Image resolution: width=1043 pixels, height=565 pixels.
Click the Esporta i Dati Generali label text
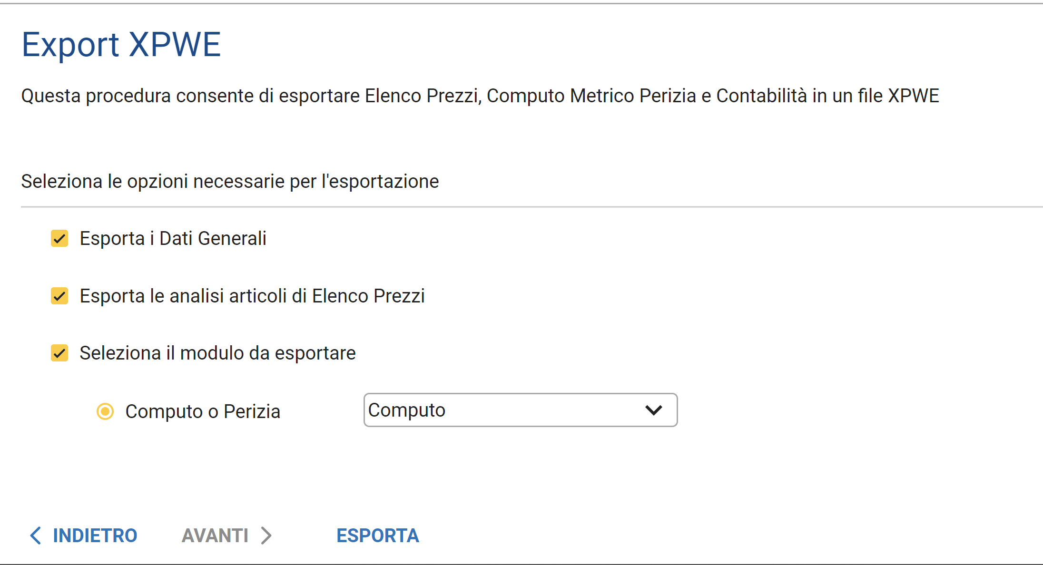pyautogui.click(x=173, y=238)
